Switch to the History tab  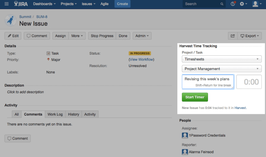point(74,114)
